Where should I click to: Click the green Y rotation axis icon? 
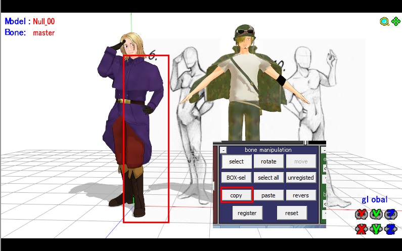tap(376, 214)
